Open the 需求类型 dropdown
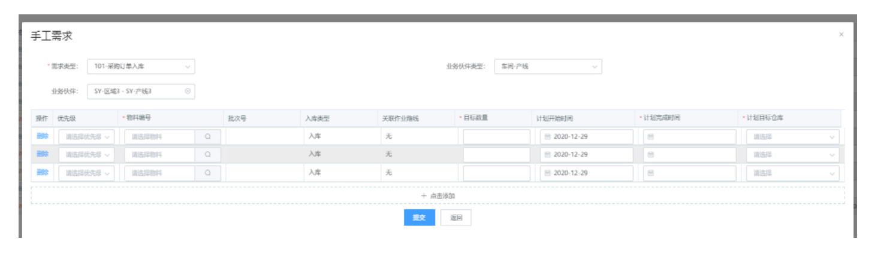 pos(141,66)
